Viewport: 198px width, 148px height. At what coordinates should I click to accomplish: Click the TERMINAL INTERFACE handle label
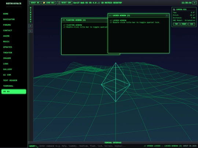coord(113,143)
